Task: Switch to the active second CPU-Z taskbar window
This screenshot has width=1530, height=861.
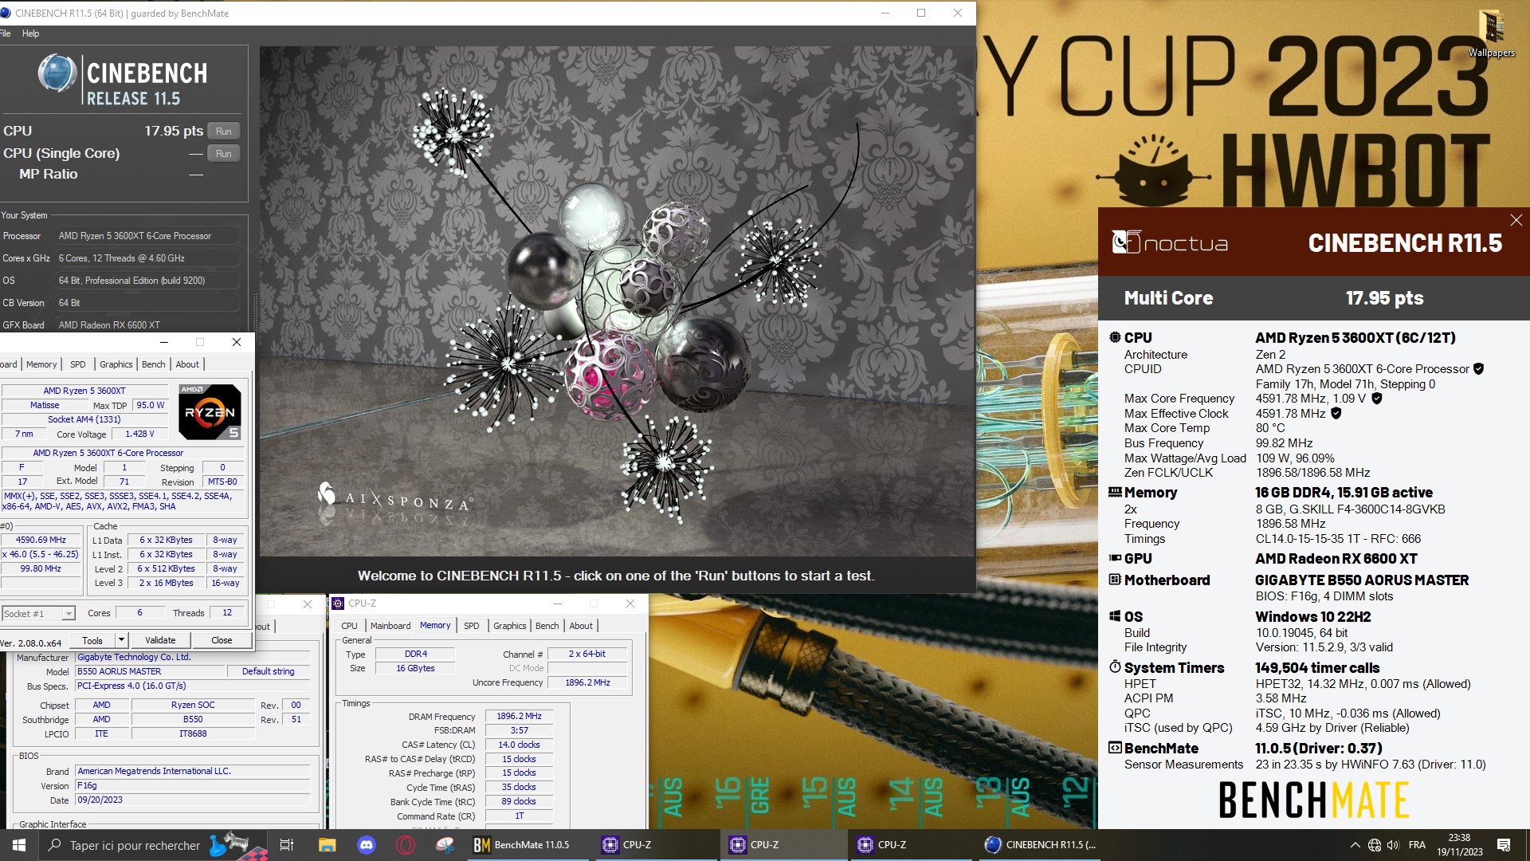Action: click(x=786, y=845)
